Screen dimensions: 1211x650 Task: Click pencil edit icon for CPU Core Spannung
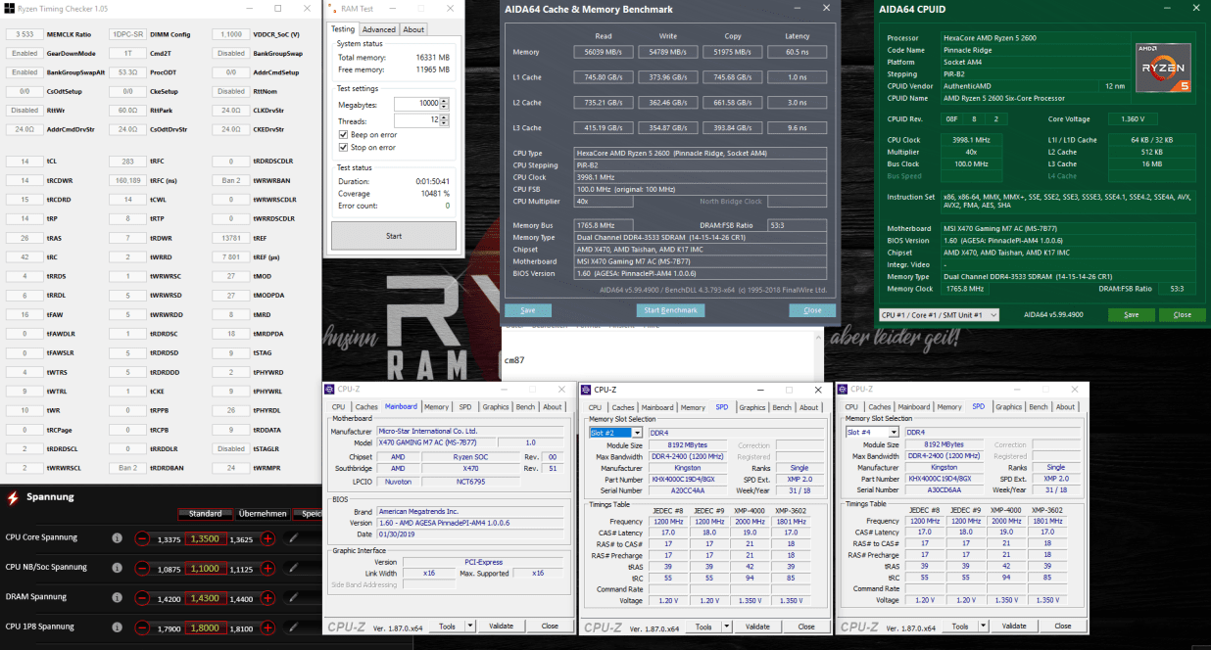292,537
